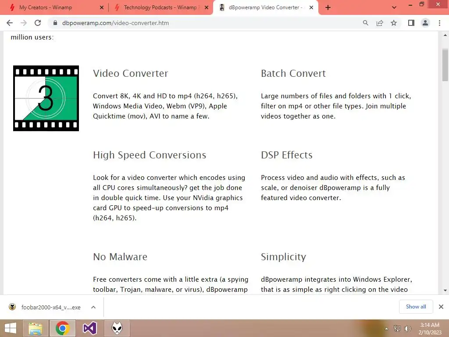449x337 pixels.
Task: Open the Windows Start menu
Action: point(11,328)
